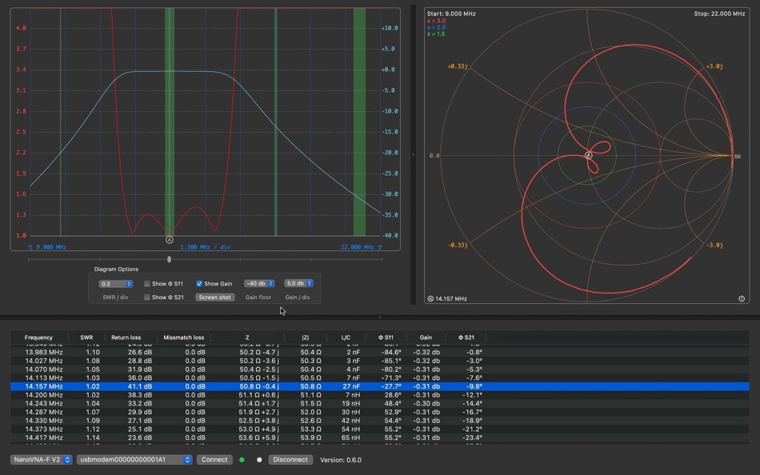Select the 14.027 MHz table row
The height and width of the screenshot is (475, 760).
click(x=380, y=361)
